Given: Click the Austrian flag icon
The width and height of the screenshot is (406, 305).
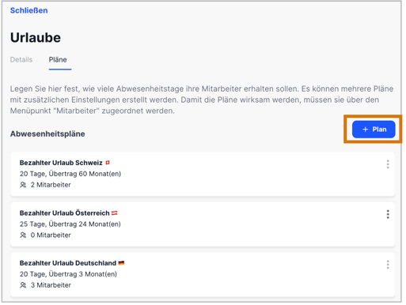Looking at the screenshot, I should 115,213.
